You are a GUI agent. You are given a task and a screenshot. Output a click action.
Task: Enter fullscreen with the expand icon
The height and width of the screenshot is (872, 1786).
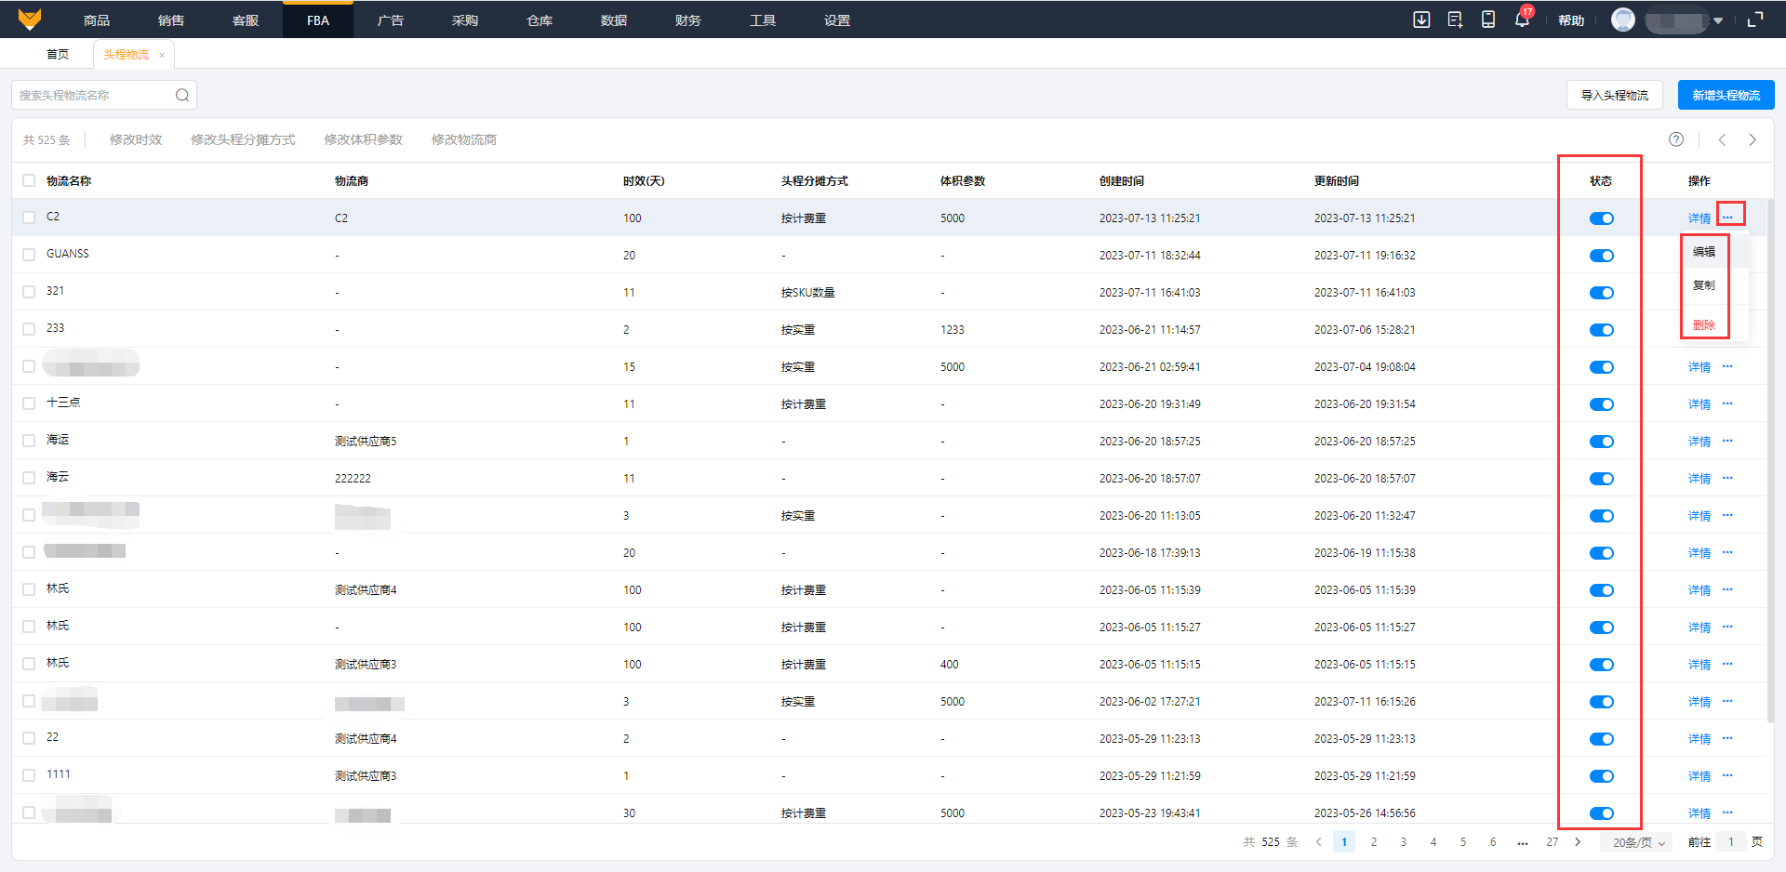pos(1755,20)
